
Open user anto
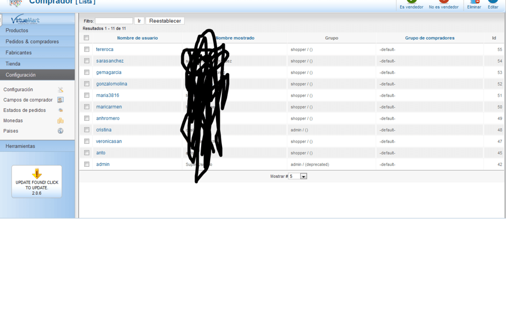[101, 153]
